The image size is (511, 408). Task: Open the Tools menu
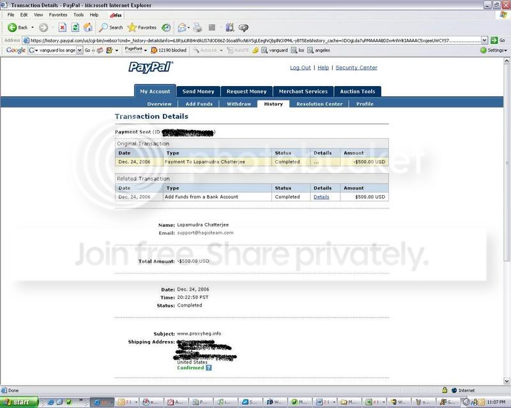(x=79, y=15)
